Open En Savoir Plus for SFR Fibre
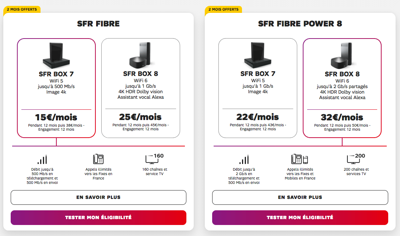Image resolution: width=400 pixels, height=236 pixels. click(98, 197)
